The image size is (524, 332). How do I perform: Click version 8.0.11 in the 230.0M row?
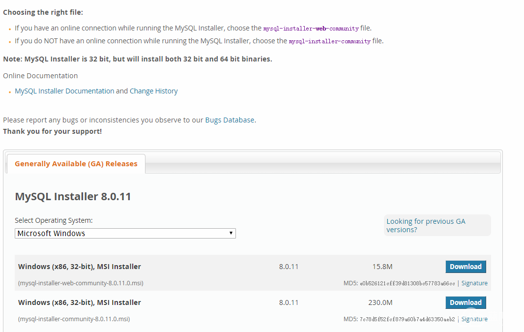tap(289, 302)
